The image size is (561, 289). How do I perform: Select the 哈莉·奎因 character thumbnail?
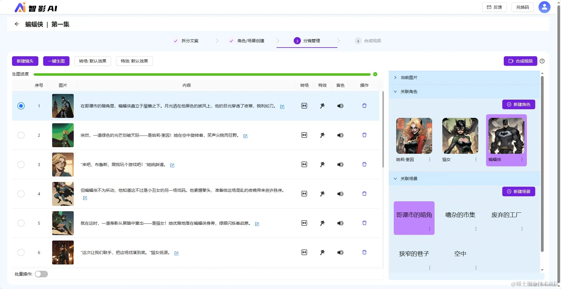414,136
